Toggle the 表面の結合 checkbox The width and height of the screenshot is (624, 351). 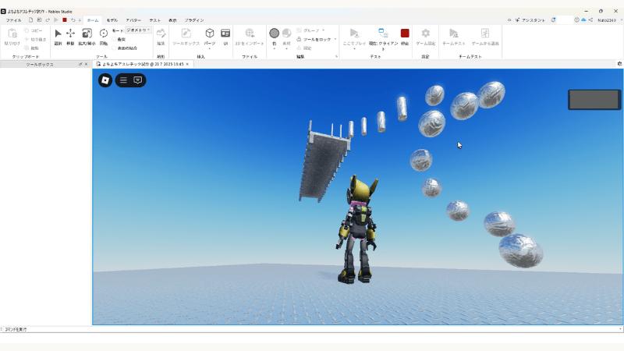[x=114, y=48]
